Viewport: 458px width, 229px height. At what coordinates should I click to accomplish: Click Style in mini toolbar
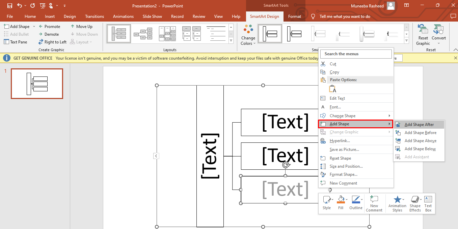(x=327, y=203)
